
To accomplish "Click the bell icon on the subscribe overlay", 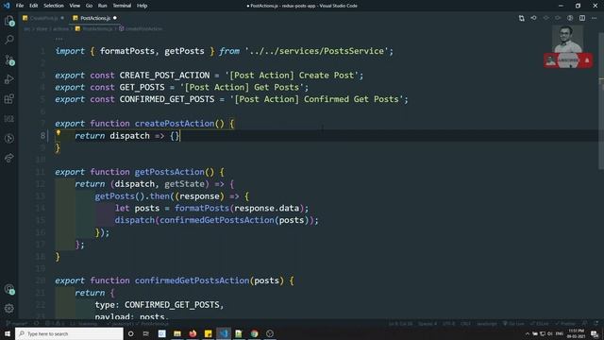I will 587,60.
